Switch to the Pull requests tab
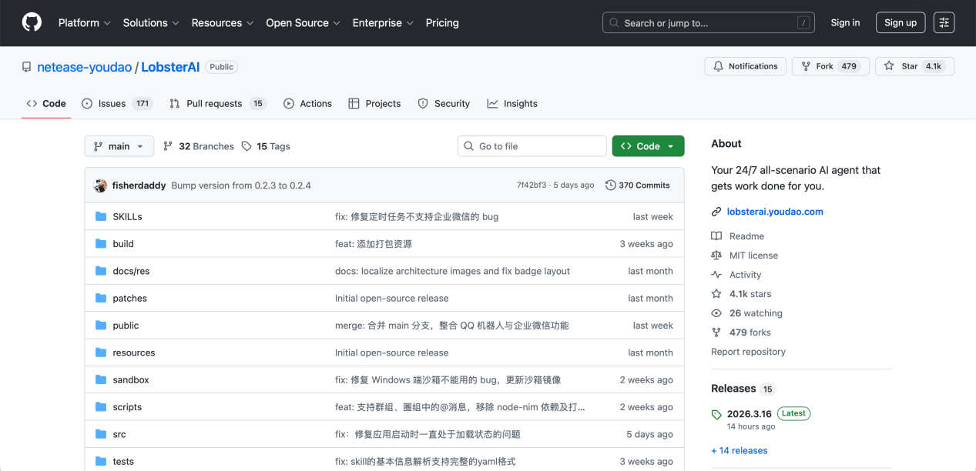Screen dimensions: 976x471 click(216, 104)
